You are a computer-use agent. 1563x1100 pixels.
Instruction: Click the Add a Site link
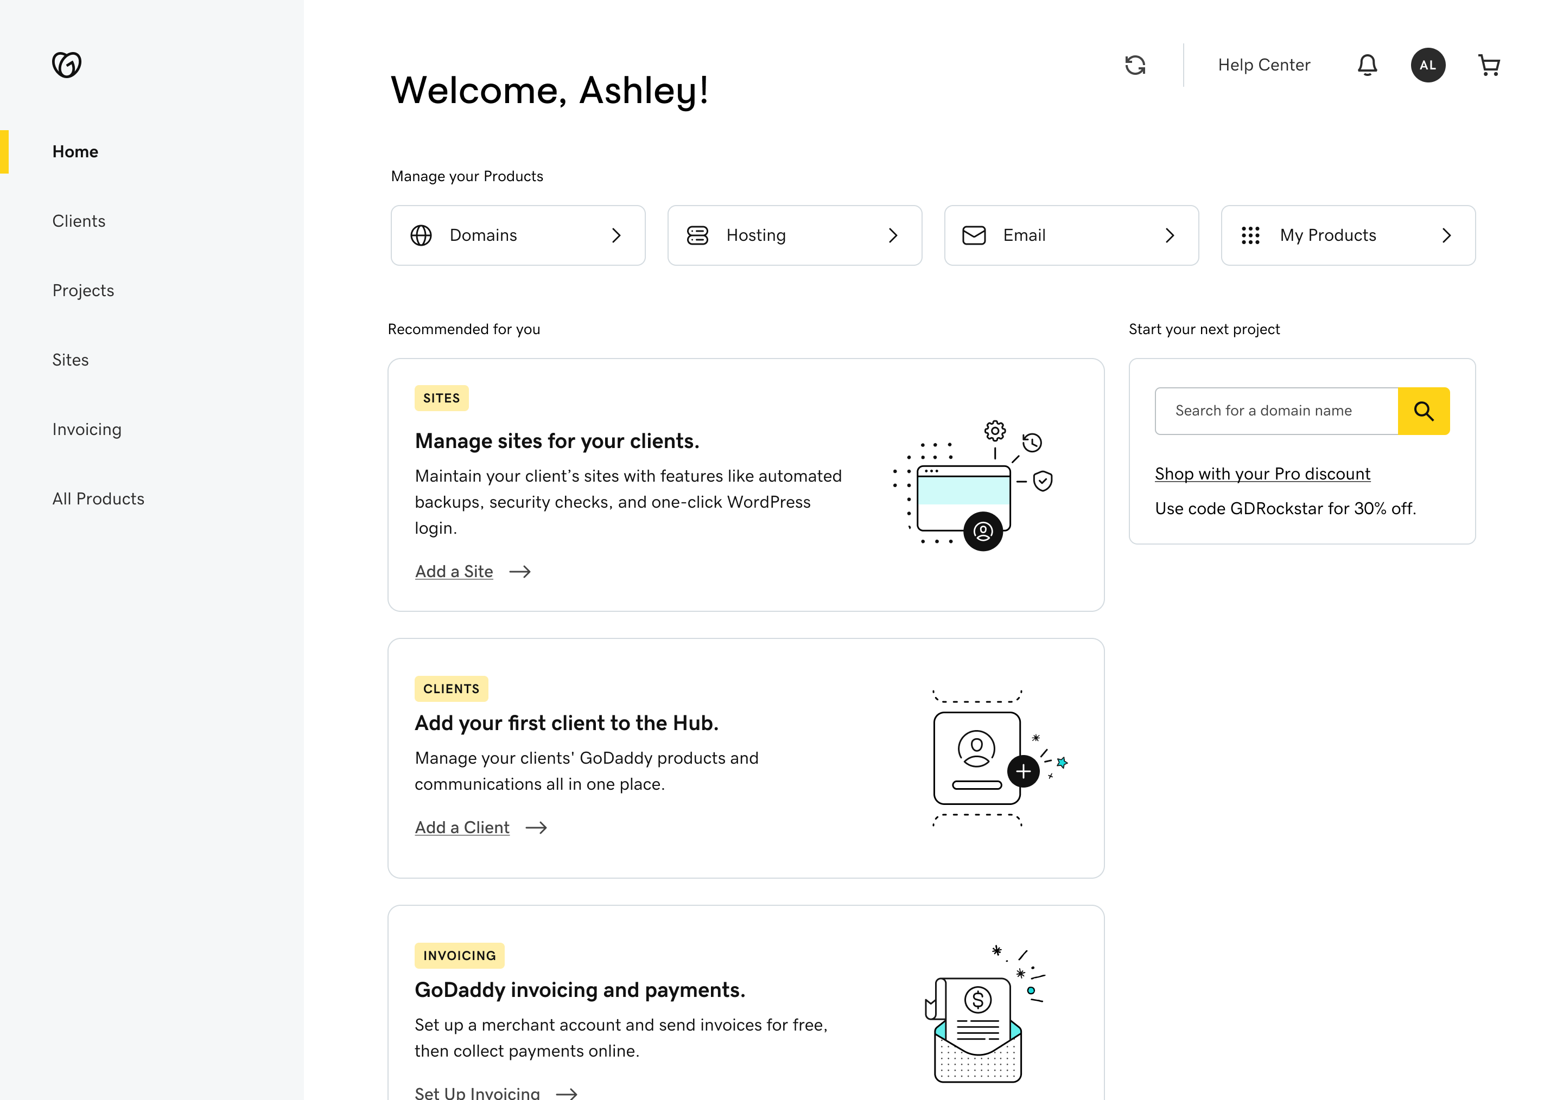point(453,572)
